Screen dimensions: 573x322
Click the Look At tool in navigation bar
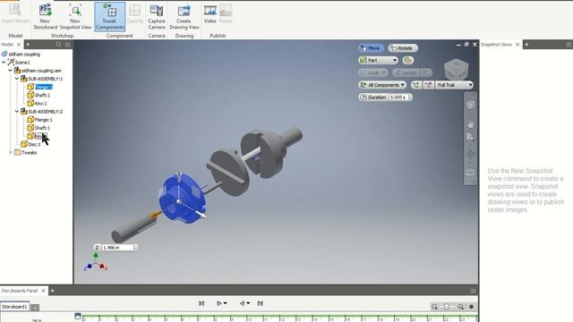tap(470, 173)
